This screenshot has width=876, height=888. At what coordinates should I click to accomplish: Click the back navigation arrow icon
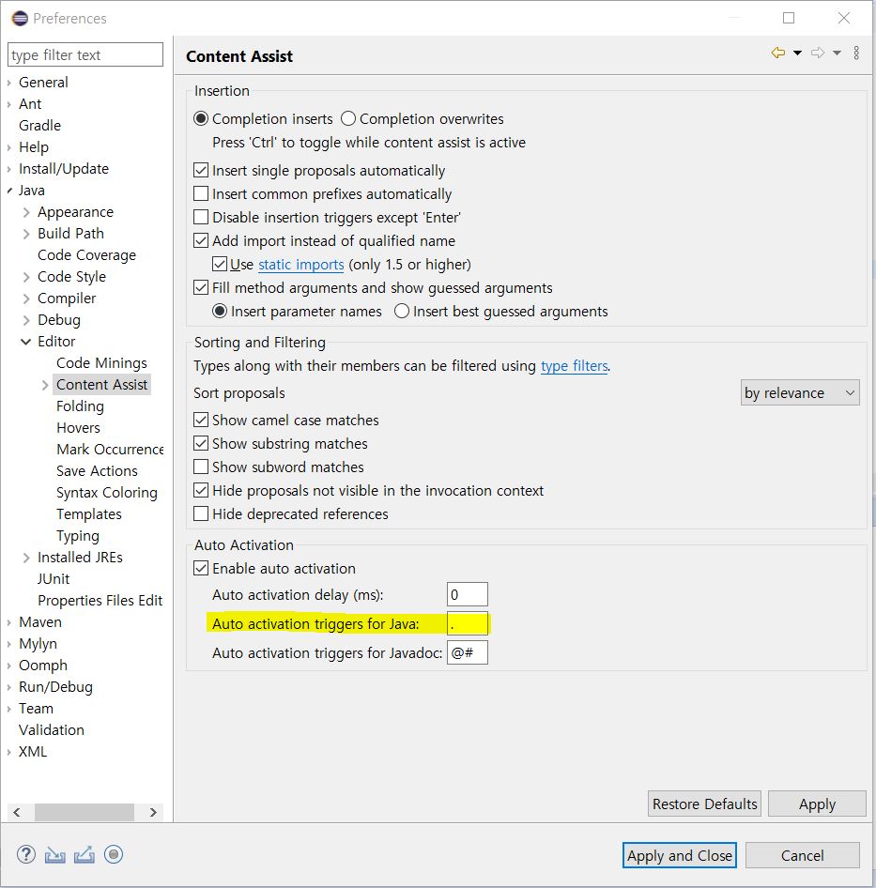pyautogui.click(x=778, y=53)
